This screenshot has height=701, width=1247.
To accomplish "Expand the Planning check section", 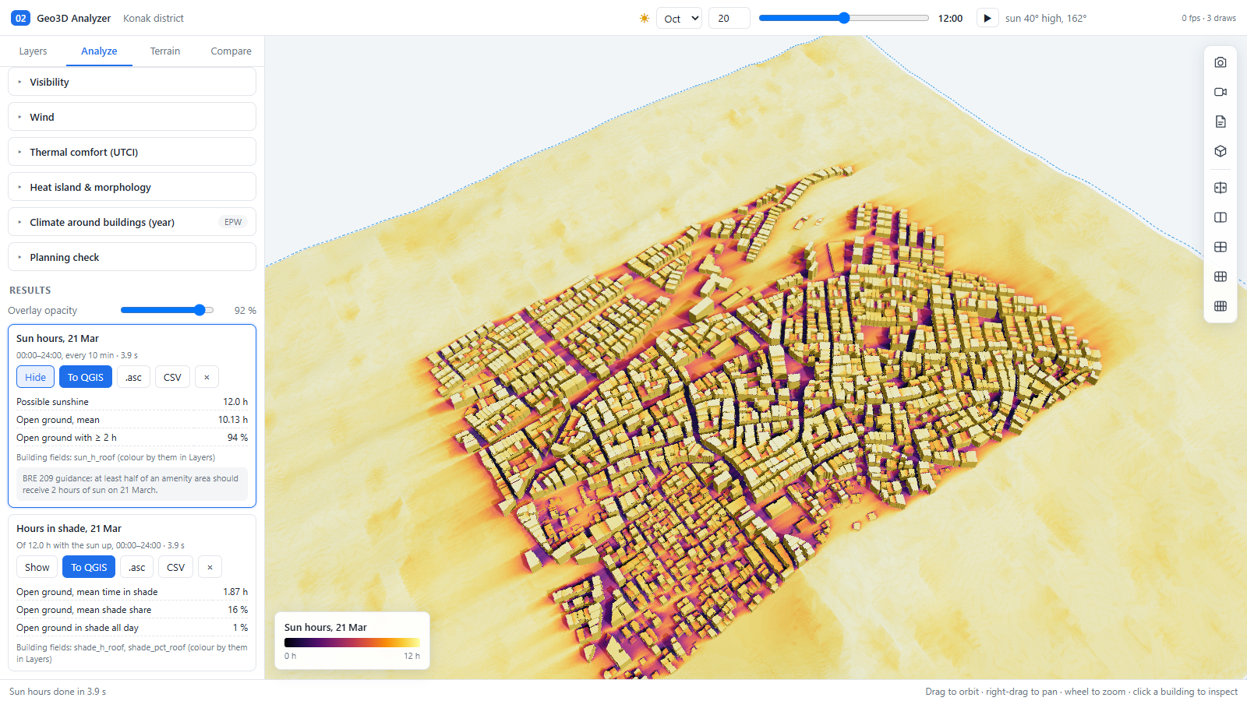I will point(132,257).
